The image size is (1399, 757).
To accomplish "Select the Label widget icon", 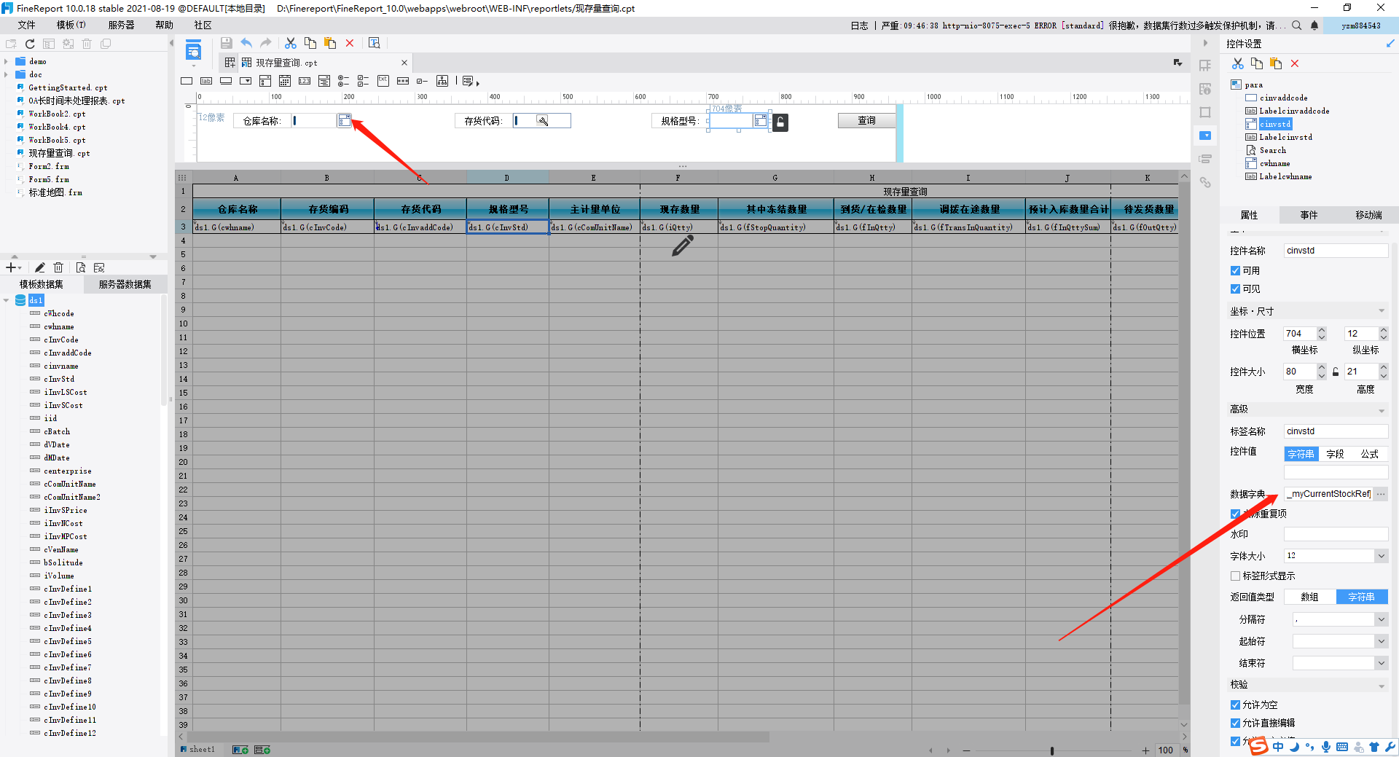I will point(206,81).
